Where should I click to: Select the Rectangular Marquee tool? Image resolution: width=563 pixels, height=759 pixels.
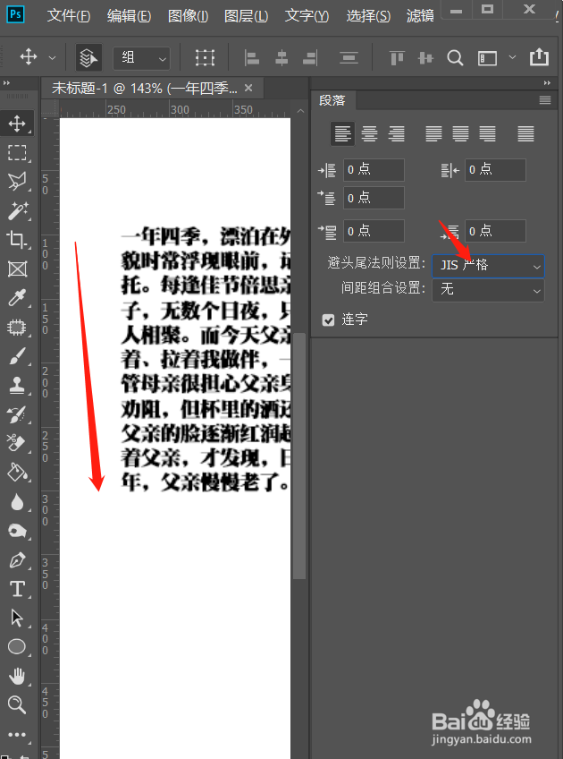pyautogui.click(x=17, y=153)
